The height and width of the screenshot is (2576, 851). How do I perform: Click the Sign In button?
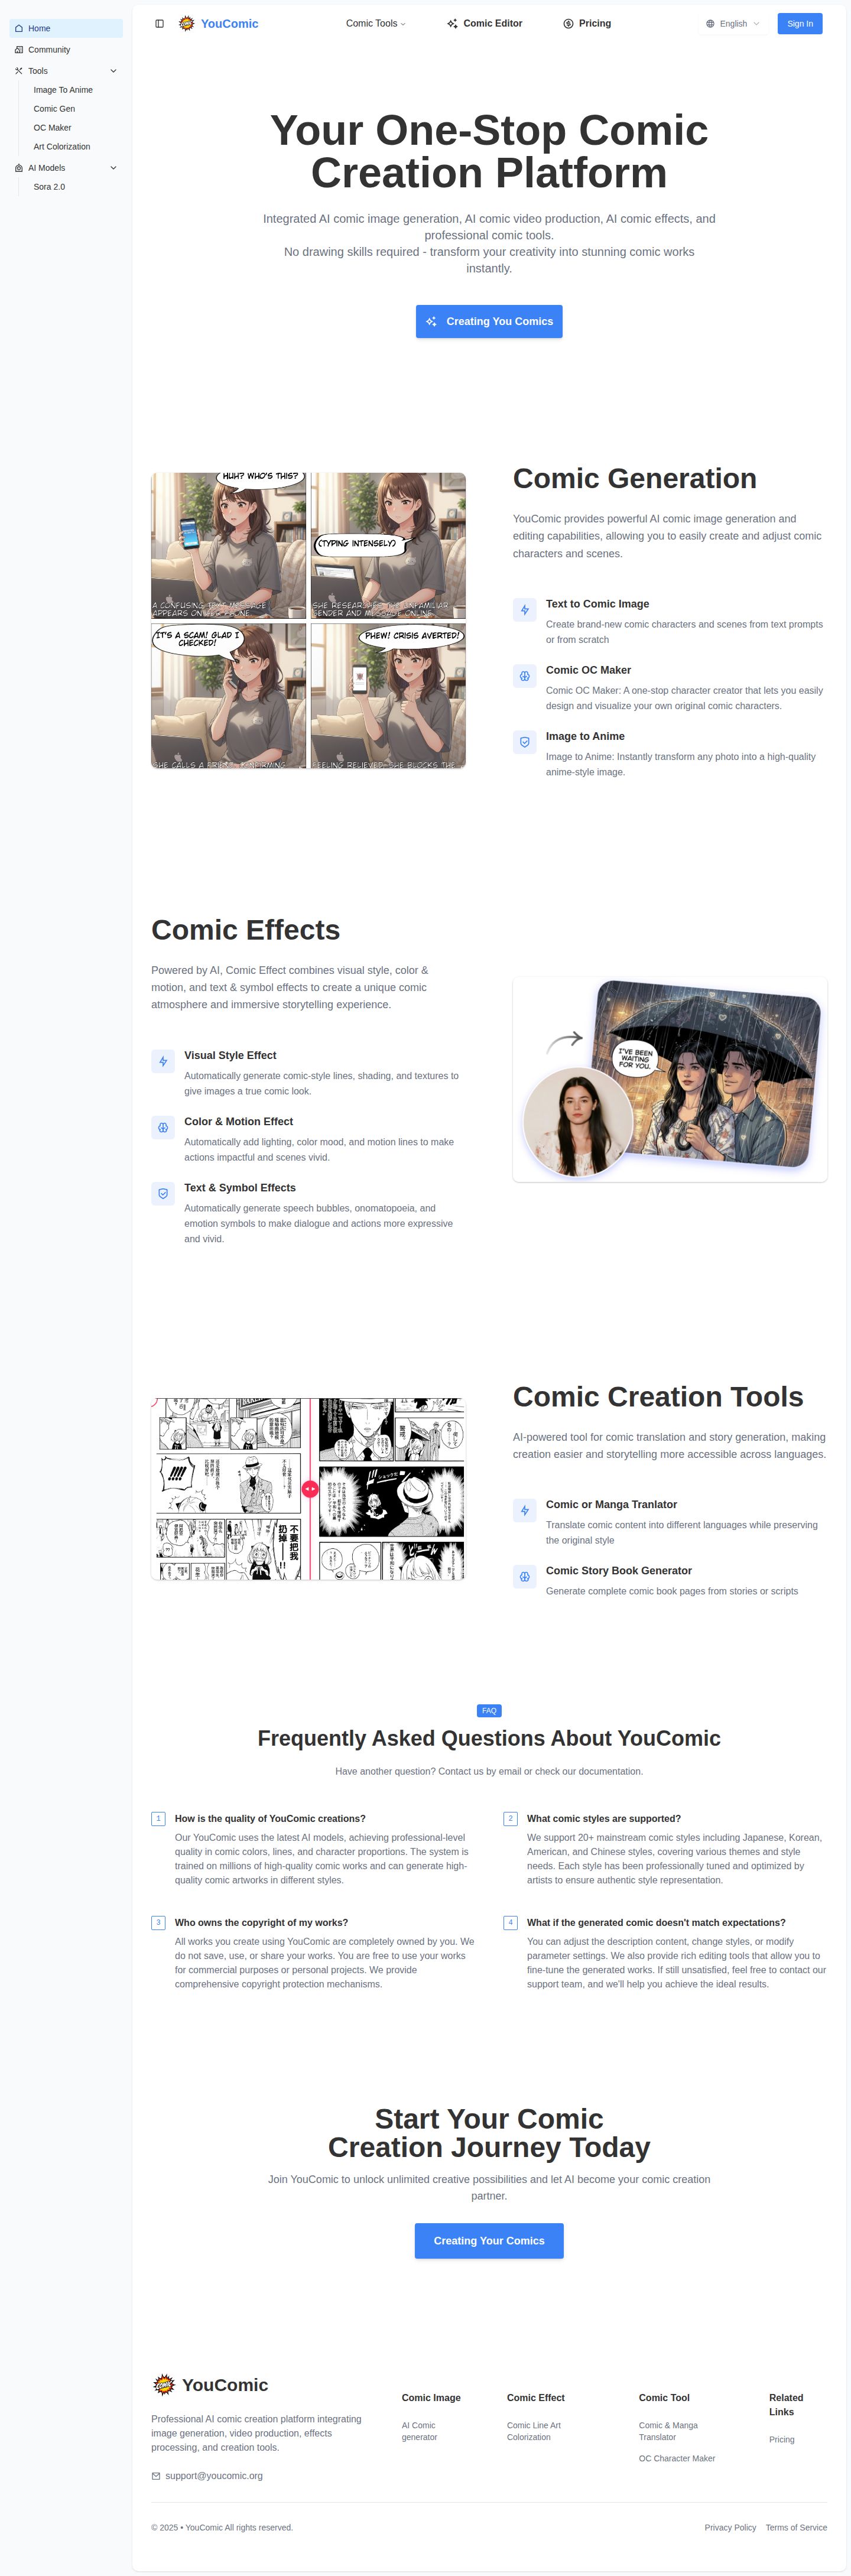800,24
